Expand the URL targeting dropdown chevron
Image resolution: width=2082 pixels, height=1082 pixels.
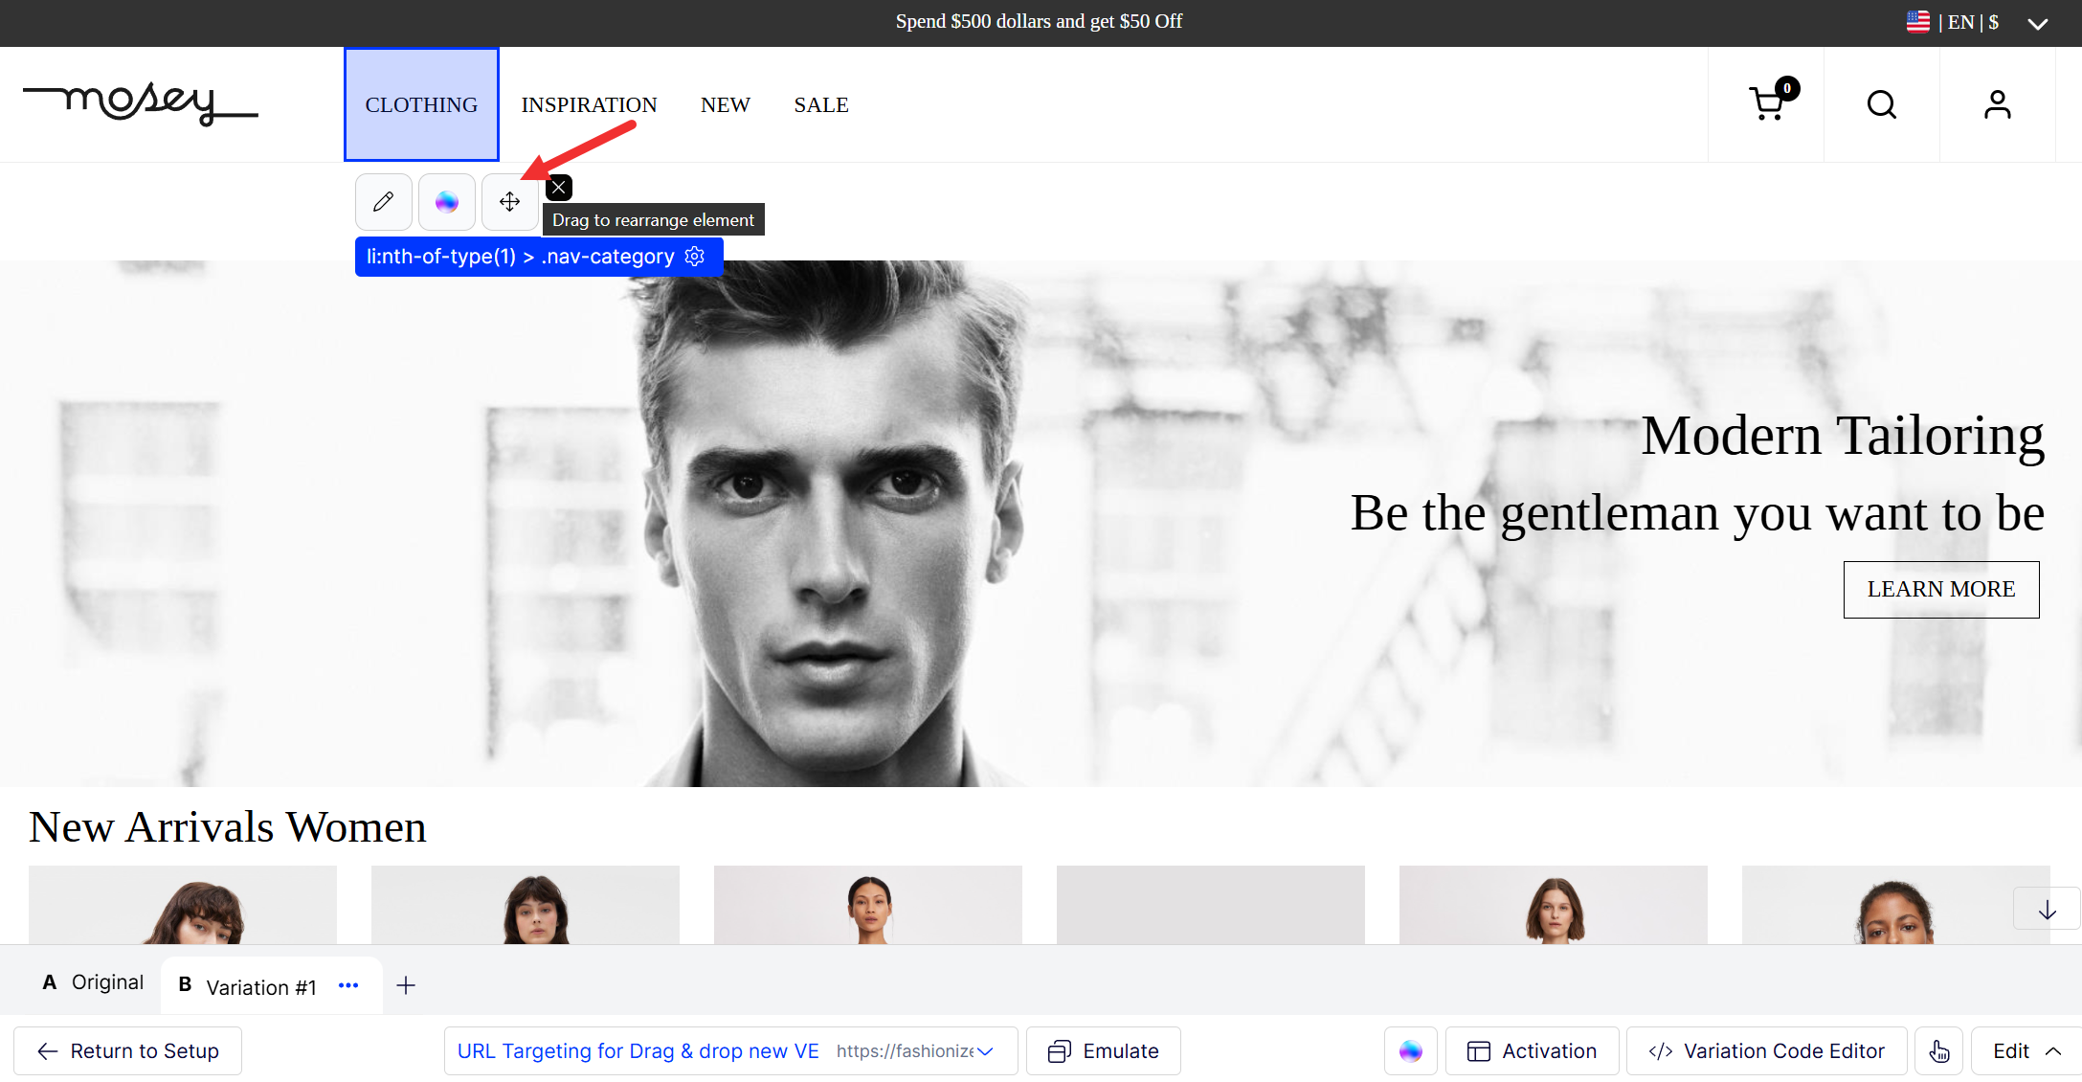tap(985, 1051)
